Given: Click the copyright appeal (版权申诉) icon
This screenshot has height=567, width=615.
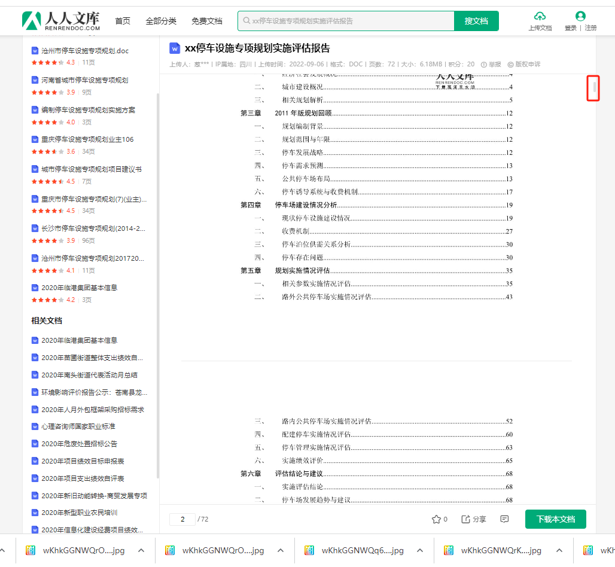Looking at the screenshot, I should point(510,64).
